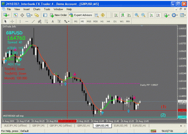Switch to the D1 timeframe
This screenshot has height=134, width=188.
tap(115, 21)
